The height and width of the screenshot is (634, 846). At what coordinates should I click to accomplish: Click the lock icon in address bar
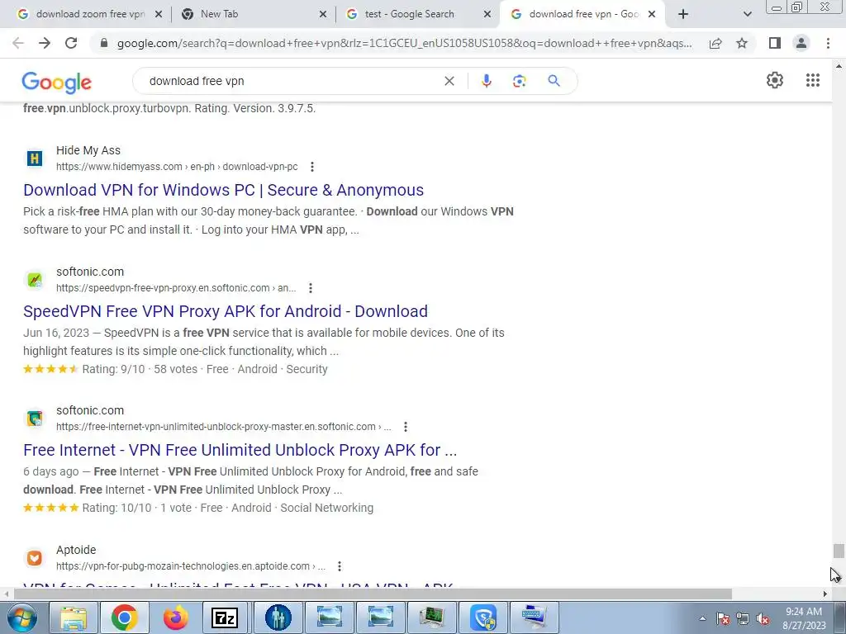(104, 43)
